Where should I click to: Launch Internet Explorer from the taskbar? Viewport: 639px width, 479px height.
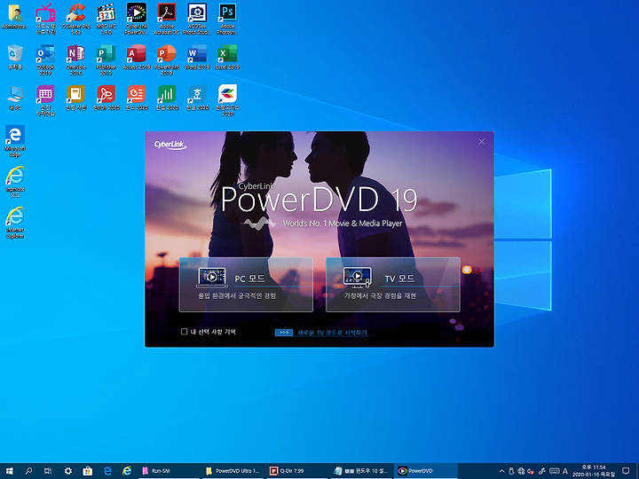127,471
